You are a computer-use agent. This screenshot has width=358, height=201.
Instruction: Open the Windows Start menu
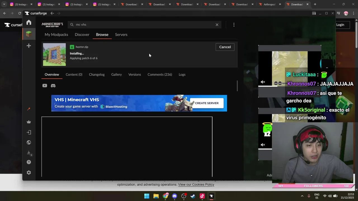(x=147, y=196)
